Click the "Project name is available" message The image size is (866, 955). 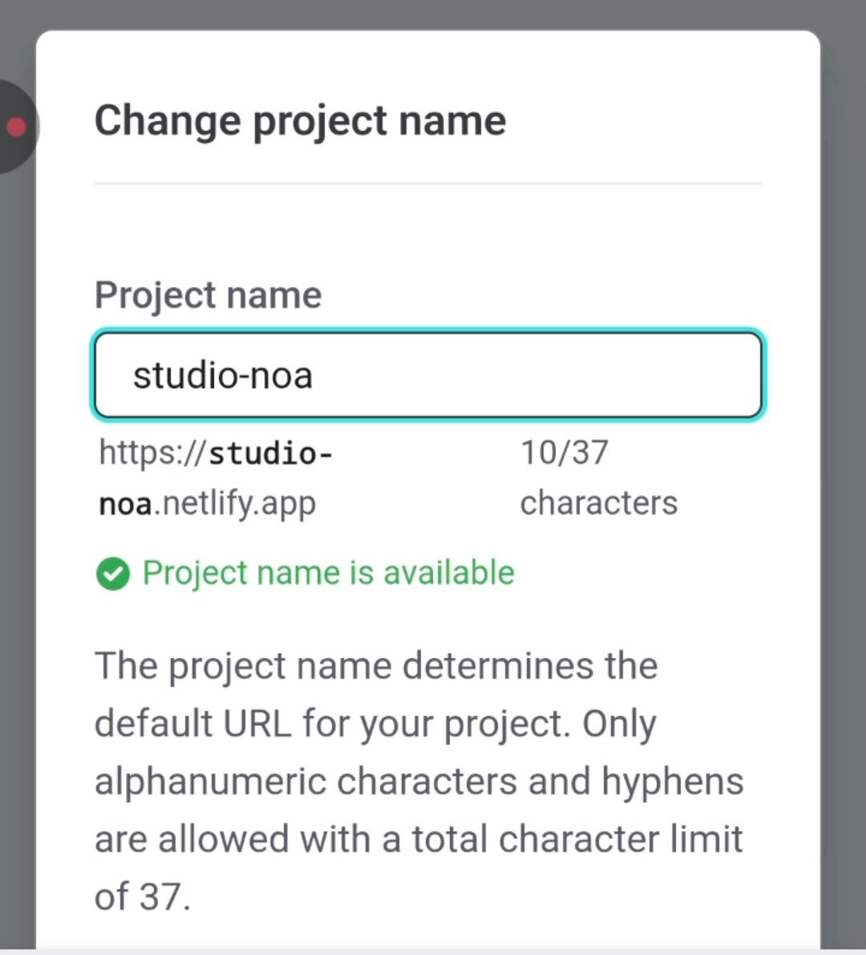point(329,573)
